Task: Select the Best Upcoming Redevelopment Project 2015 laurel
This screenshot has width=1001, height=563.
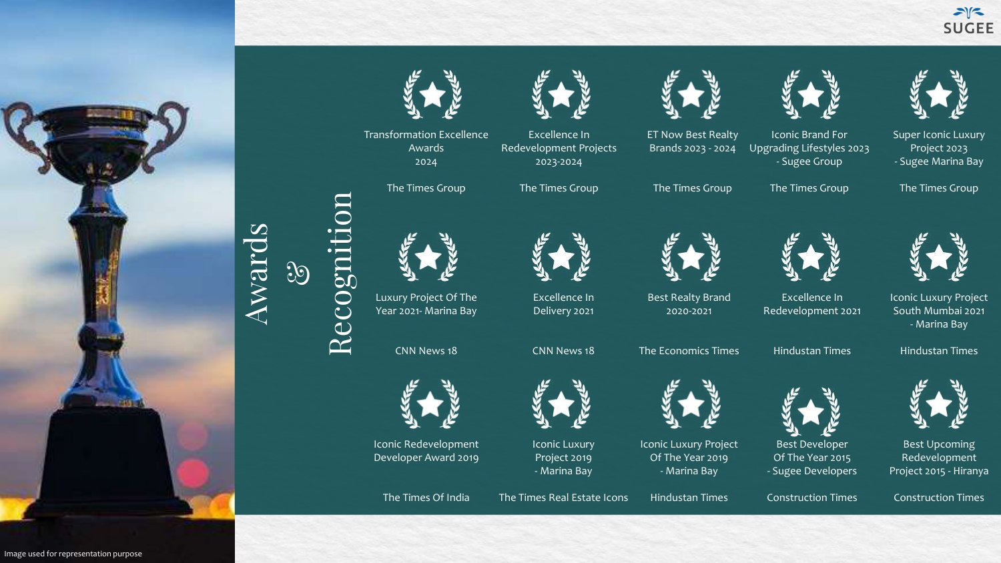Action: click(x=939, y=404)
